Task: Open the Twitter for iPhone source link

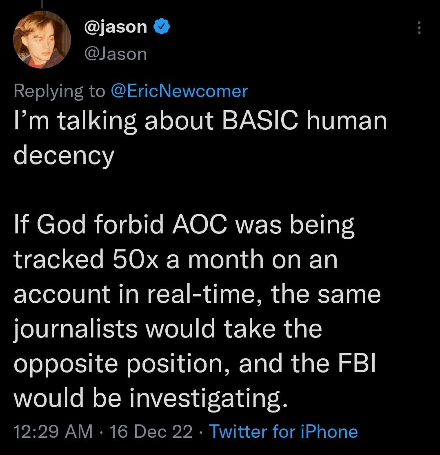Action: pyautogui.click(x=283, y=431)
